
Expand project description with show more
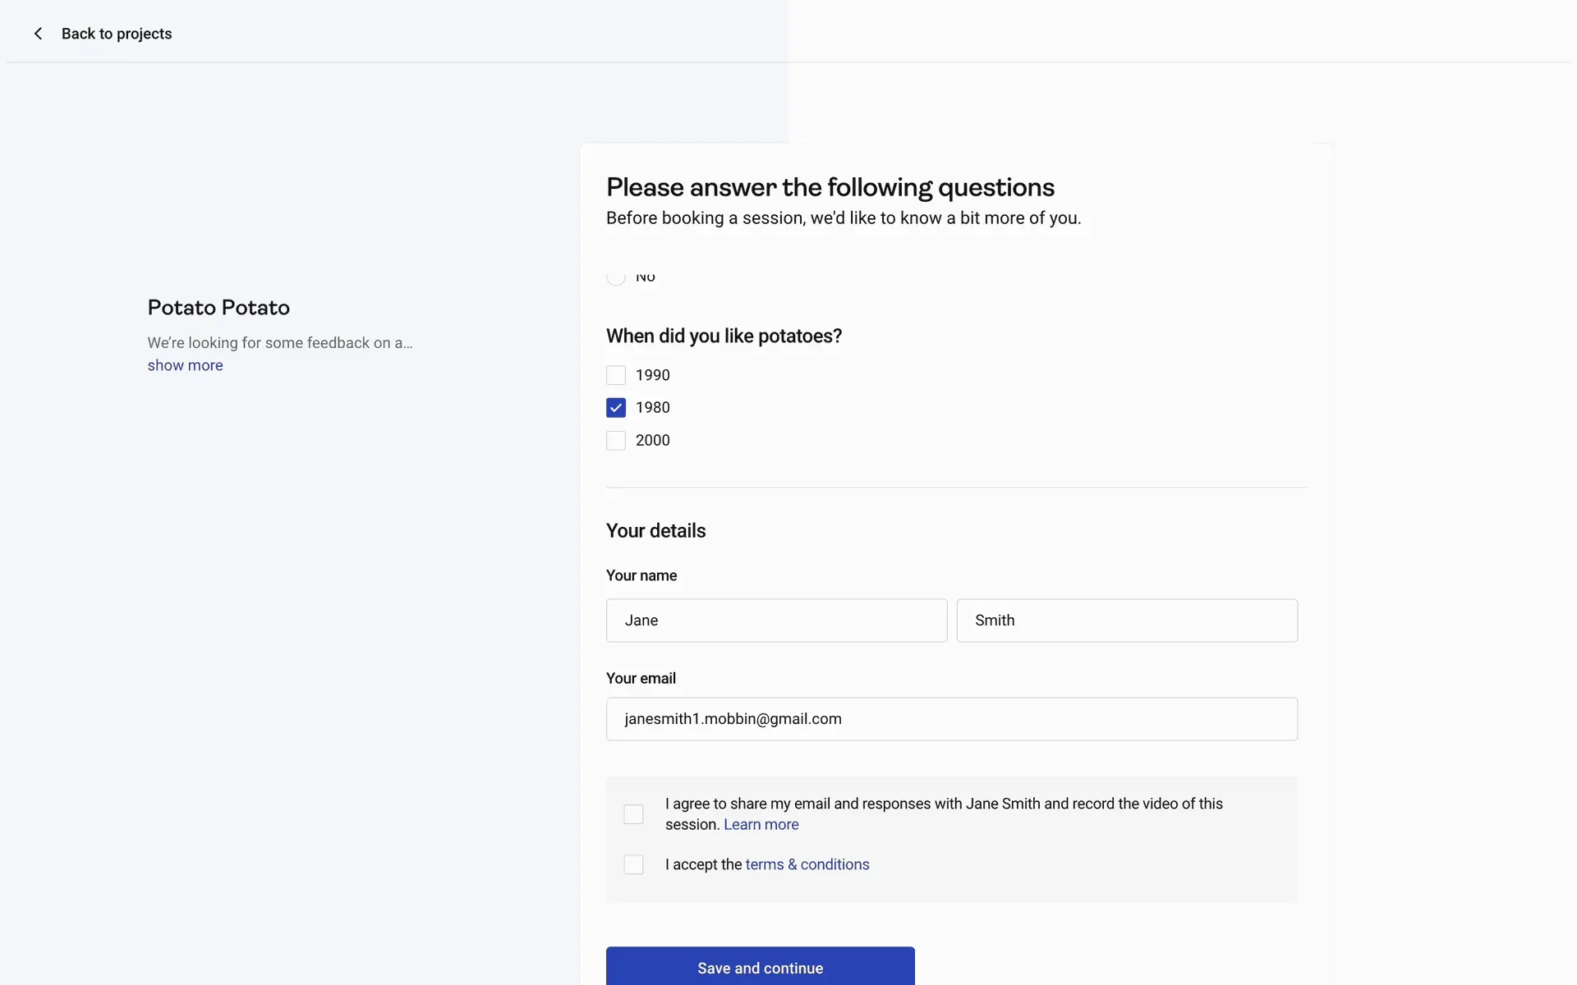[x=185, y=365]
